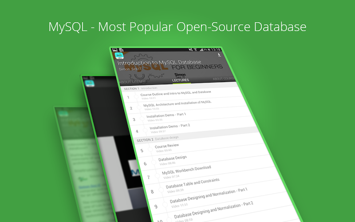Click the 'SECTION 2 Database design' header
The width and height of the screenshot is (355, 222).
click(x=197, y=135)
